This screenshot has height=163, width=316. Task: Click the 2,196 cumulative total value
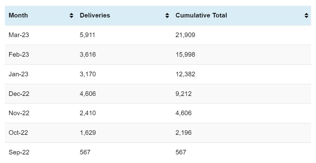coord(184,133)
